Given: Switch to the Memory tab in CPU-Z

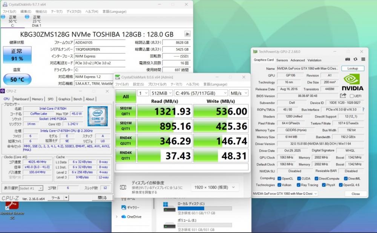Looking at the screenshot, I should pos(37,99).
